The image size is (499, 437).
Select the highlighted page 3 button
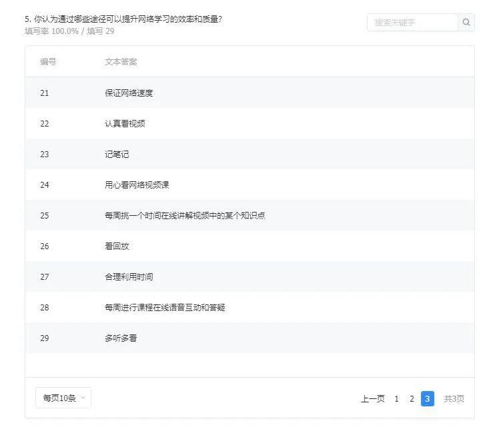(428, 399)
